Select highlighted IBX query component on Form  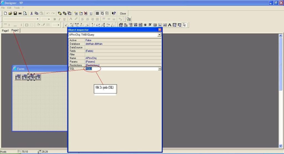click(x=31, y=77)
